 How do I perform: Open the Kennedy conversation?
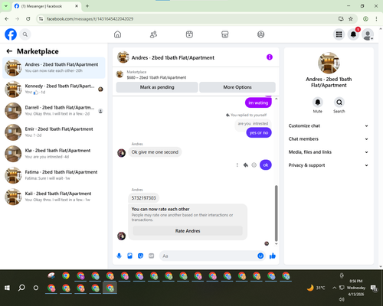[x=54, y=89]
